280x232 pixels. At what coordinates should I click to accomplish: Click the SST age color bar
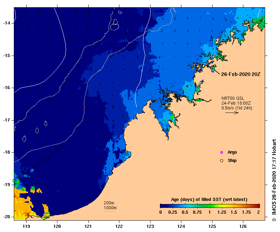click(x=210, y=206)
